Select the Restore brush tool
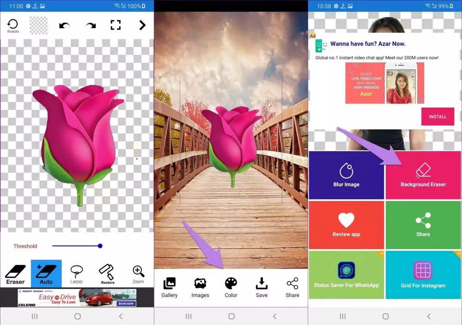The image size is (462, 325). pos(108,274)
